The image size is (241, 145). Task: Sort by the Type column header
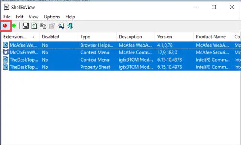pos(97,37)
